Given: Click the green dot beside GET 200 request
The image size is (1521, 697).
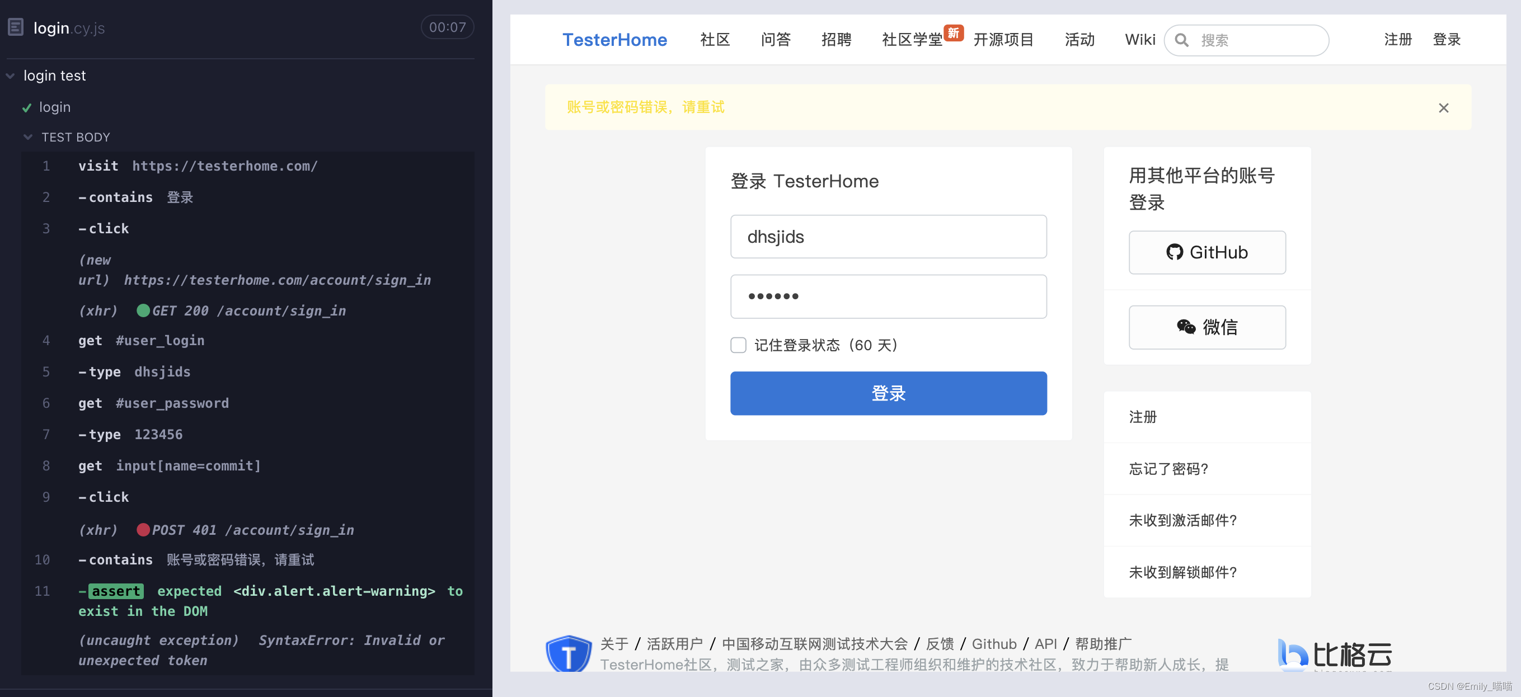Looking at the screenshot, I should (143, 311).
